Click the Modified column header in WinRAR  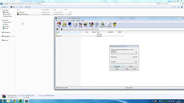tap(110, 32)
